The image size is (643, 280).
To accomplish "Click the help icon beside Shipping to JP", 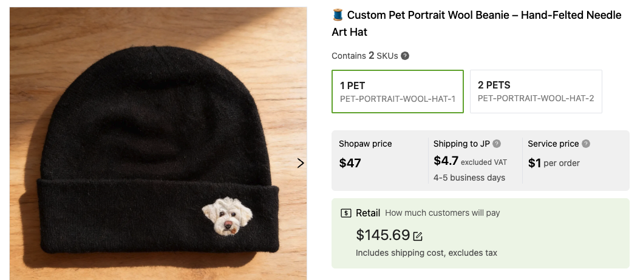I will 497,144.
